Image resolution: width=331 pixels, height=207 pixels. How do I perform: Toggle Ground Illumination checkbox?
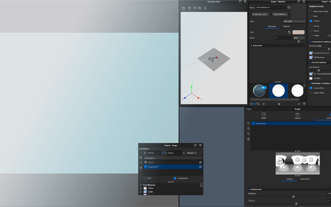pos(311,53)
